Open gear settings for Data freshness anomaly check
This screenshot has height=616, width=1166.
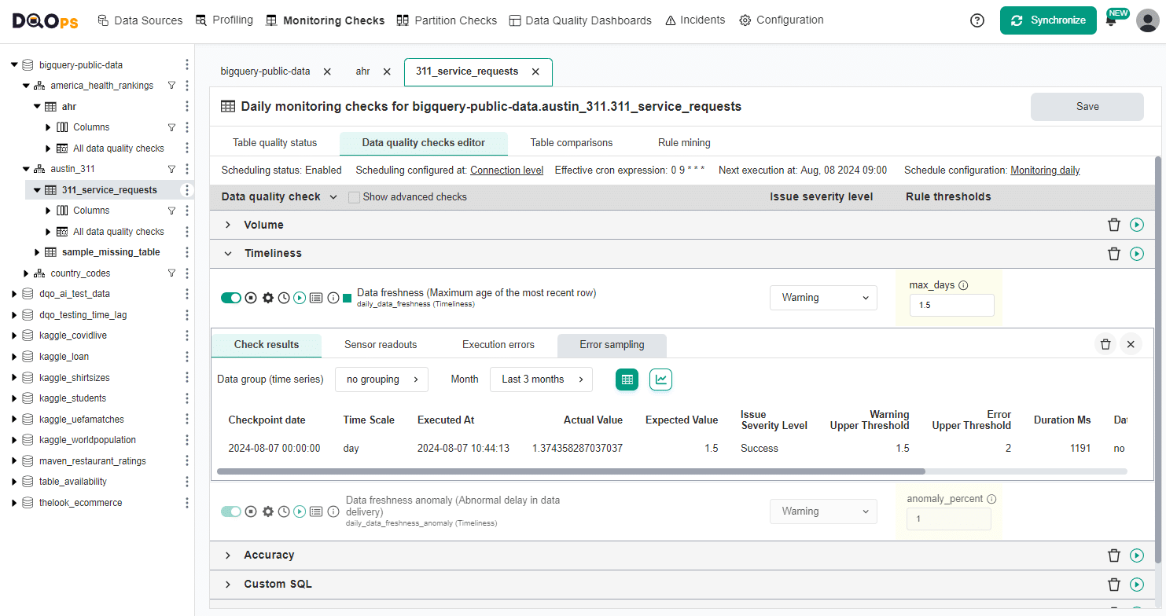268,511
